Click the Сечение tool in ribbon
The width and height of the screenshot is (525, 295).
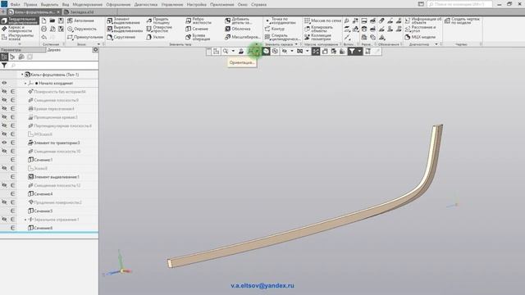[x=197, y=29]
